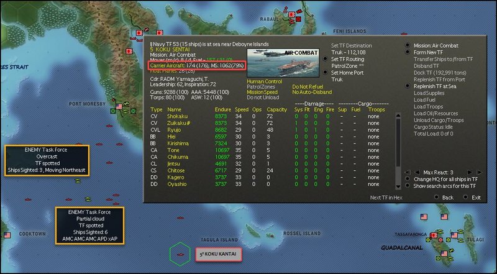Click the Back button
This screenshot has width=497, height=274.
[x=447, y=197]
